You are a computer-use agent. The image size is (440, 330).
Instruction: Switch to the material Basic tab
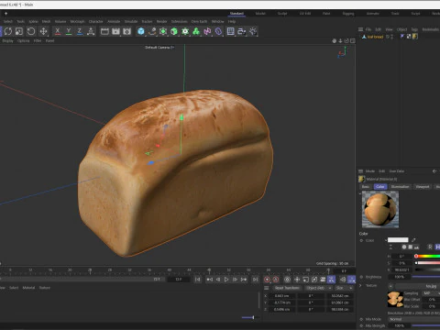pos(365,186)
